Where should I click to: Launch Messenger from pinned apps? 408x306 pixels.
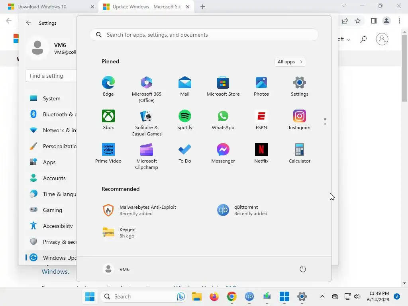coord(223,153)
